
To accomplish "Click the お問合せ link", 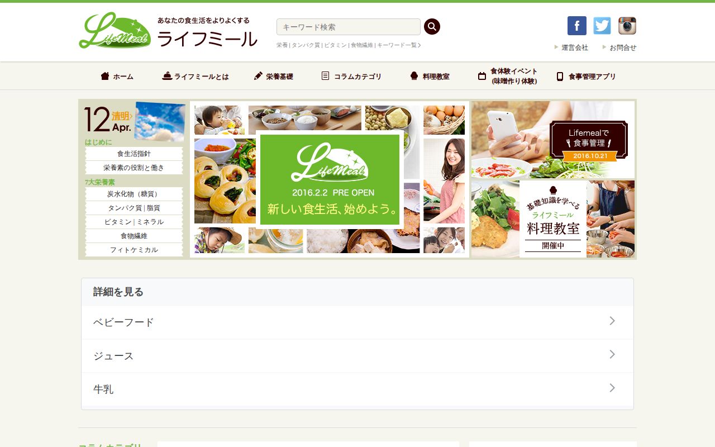I will [x=619, y=47].
